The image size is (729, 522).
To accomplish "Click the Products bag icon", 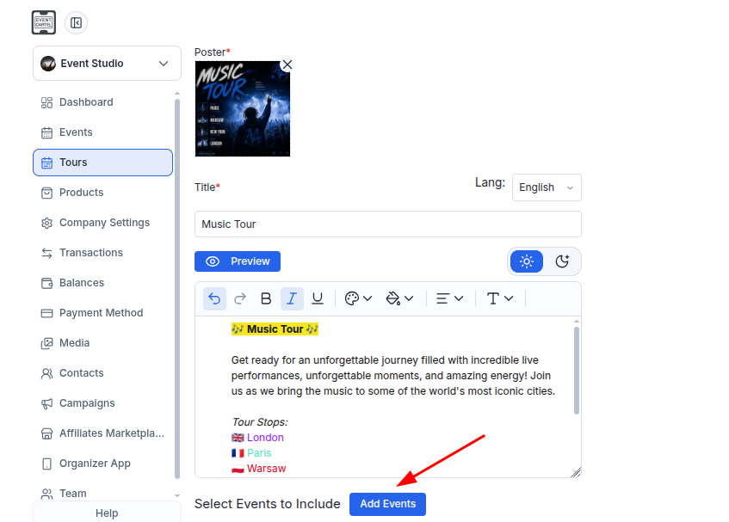I will pos(47,193).
